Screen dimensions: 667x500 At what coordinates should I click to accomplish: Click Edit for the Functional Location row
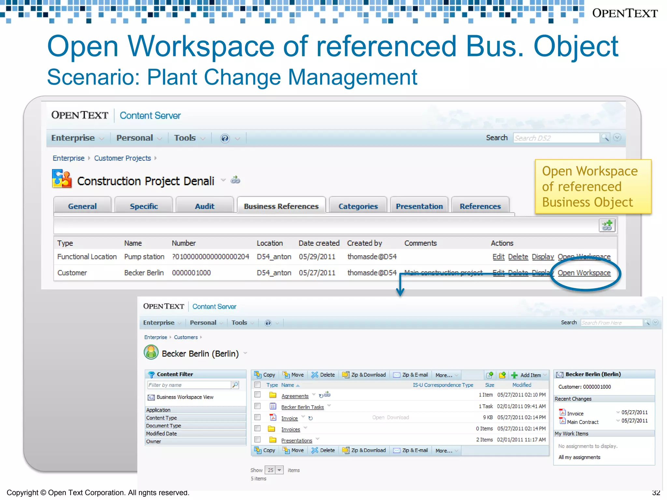498,257
